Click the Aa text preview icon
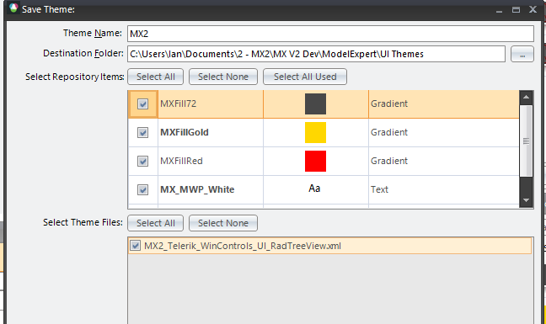The image size is (546, 324). pos(314,189)
